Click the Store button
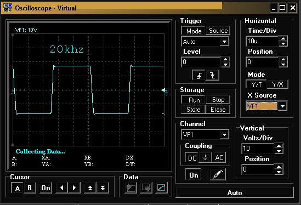Viewport: 301px width, 205px height. coord(194,110)
